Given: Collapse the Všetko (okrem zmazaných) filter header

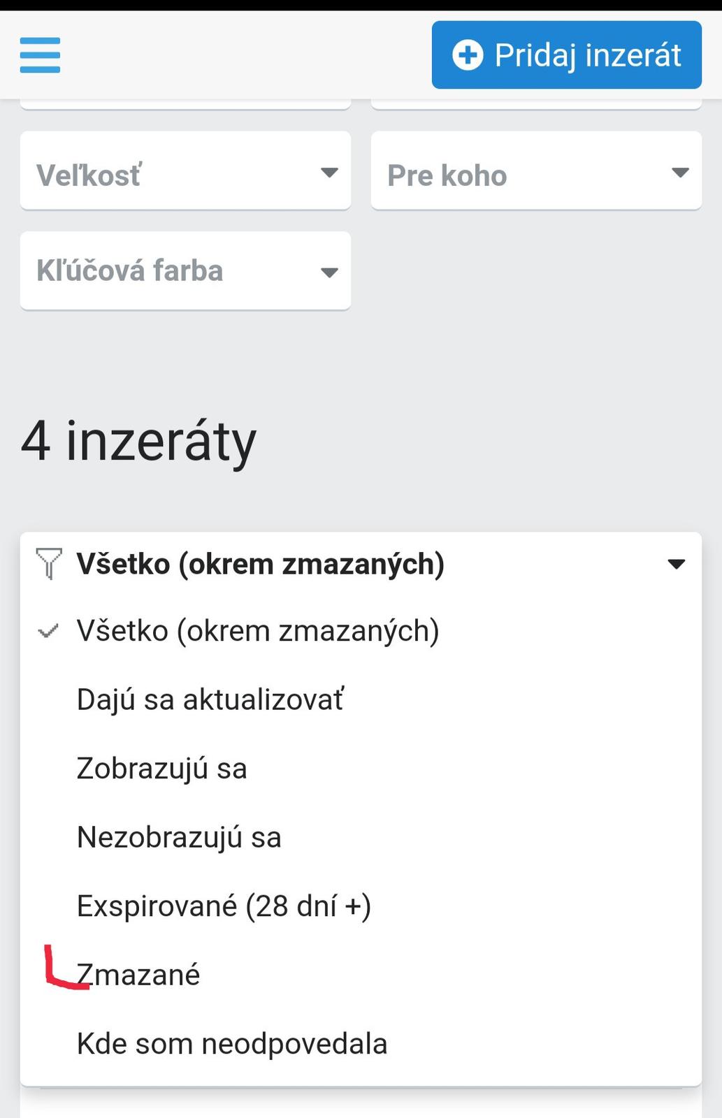Looking at the screenshot, I should coord(361,564).
